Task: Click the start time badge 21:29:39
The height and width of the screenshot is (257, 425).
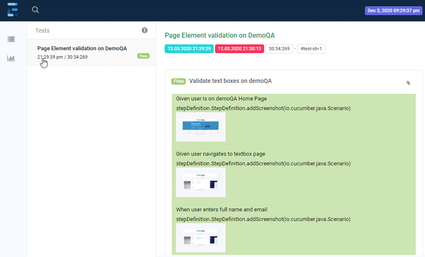Action: 189,49
